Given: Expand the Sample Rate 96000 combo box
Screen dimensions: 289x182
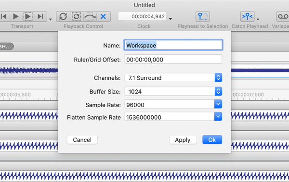Looking at the screenshot, I should point(218,104).
